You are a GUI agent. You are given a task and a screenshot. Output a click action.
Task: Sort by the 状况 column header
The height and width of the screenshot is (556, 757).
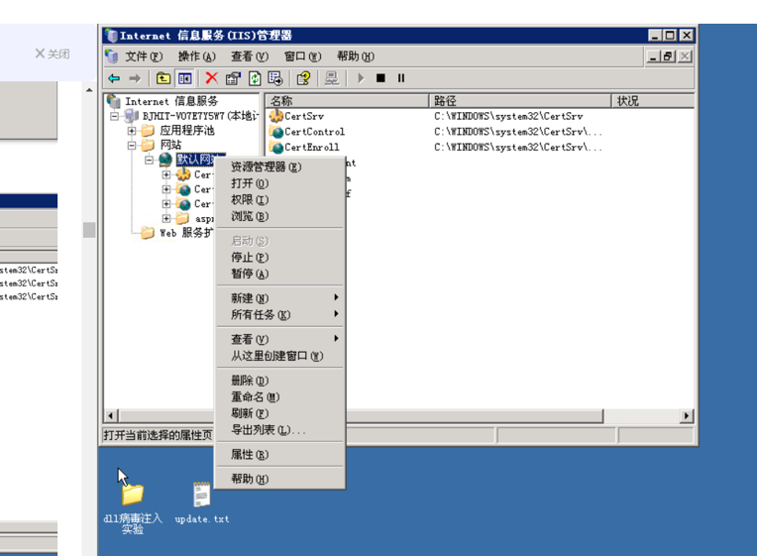(x=653, y=100)
